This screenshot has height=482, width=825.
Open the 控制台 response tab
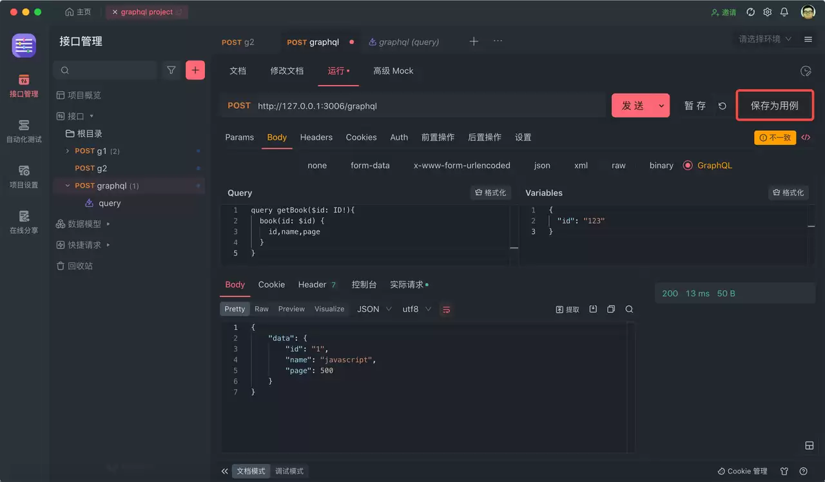point(364,285)
